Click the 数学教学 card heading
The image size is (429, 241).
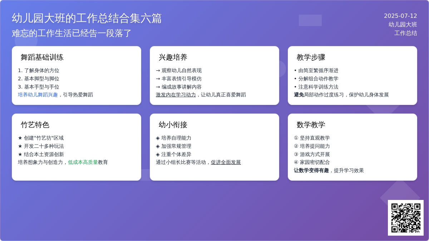coord(311,125)
